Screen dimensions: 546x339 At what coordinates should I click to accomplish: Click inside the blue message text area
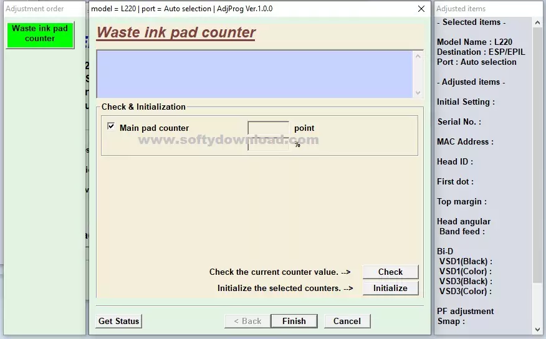(x=254, y=75)
